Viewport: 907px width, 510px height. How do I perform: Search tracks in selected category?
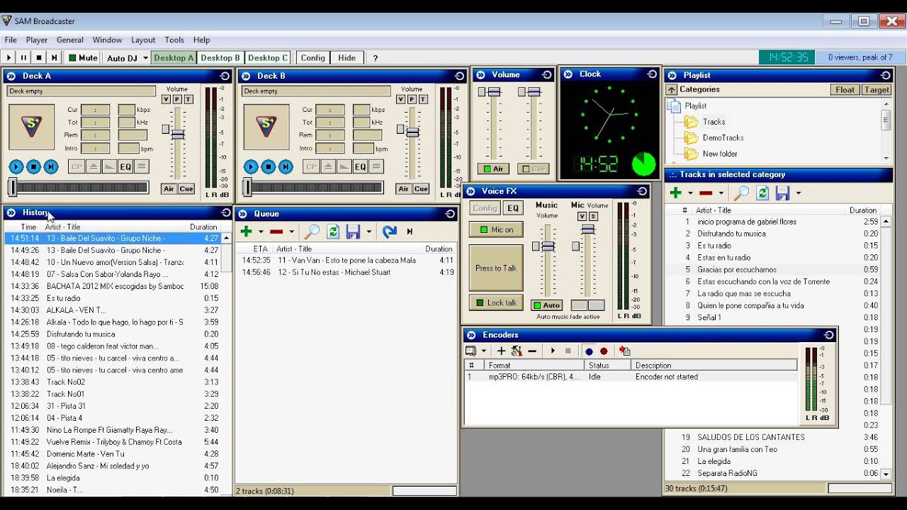(741, 193)
